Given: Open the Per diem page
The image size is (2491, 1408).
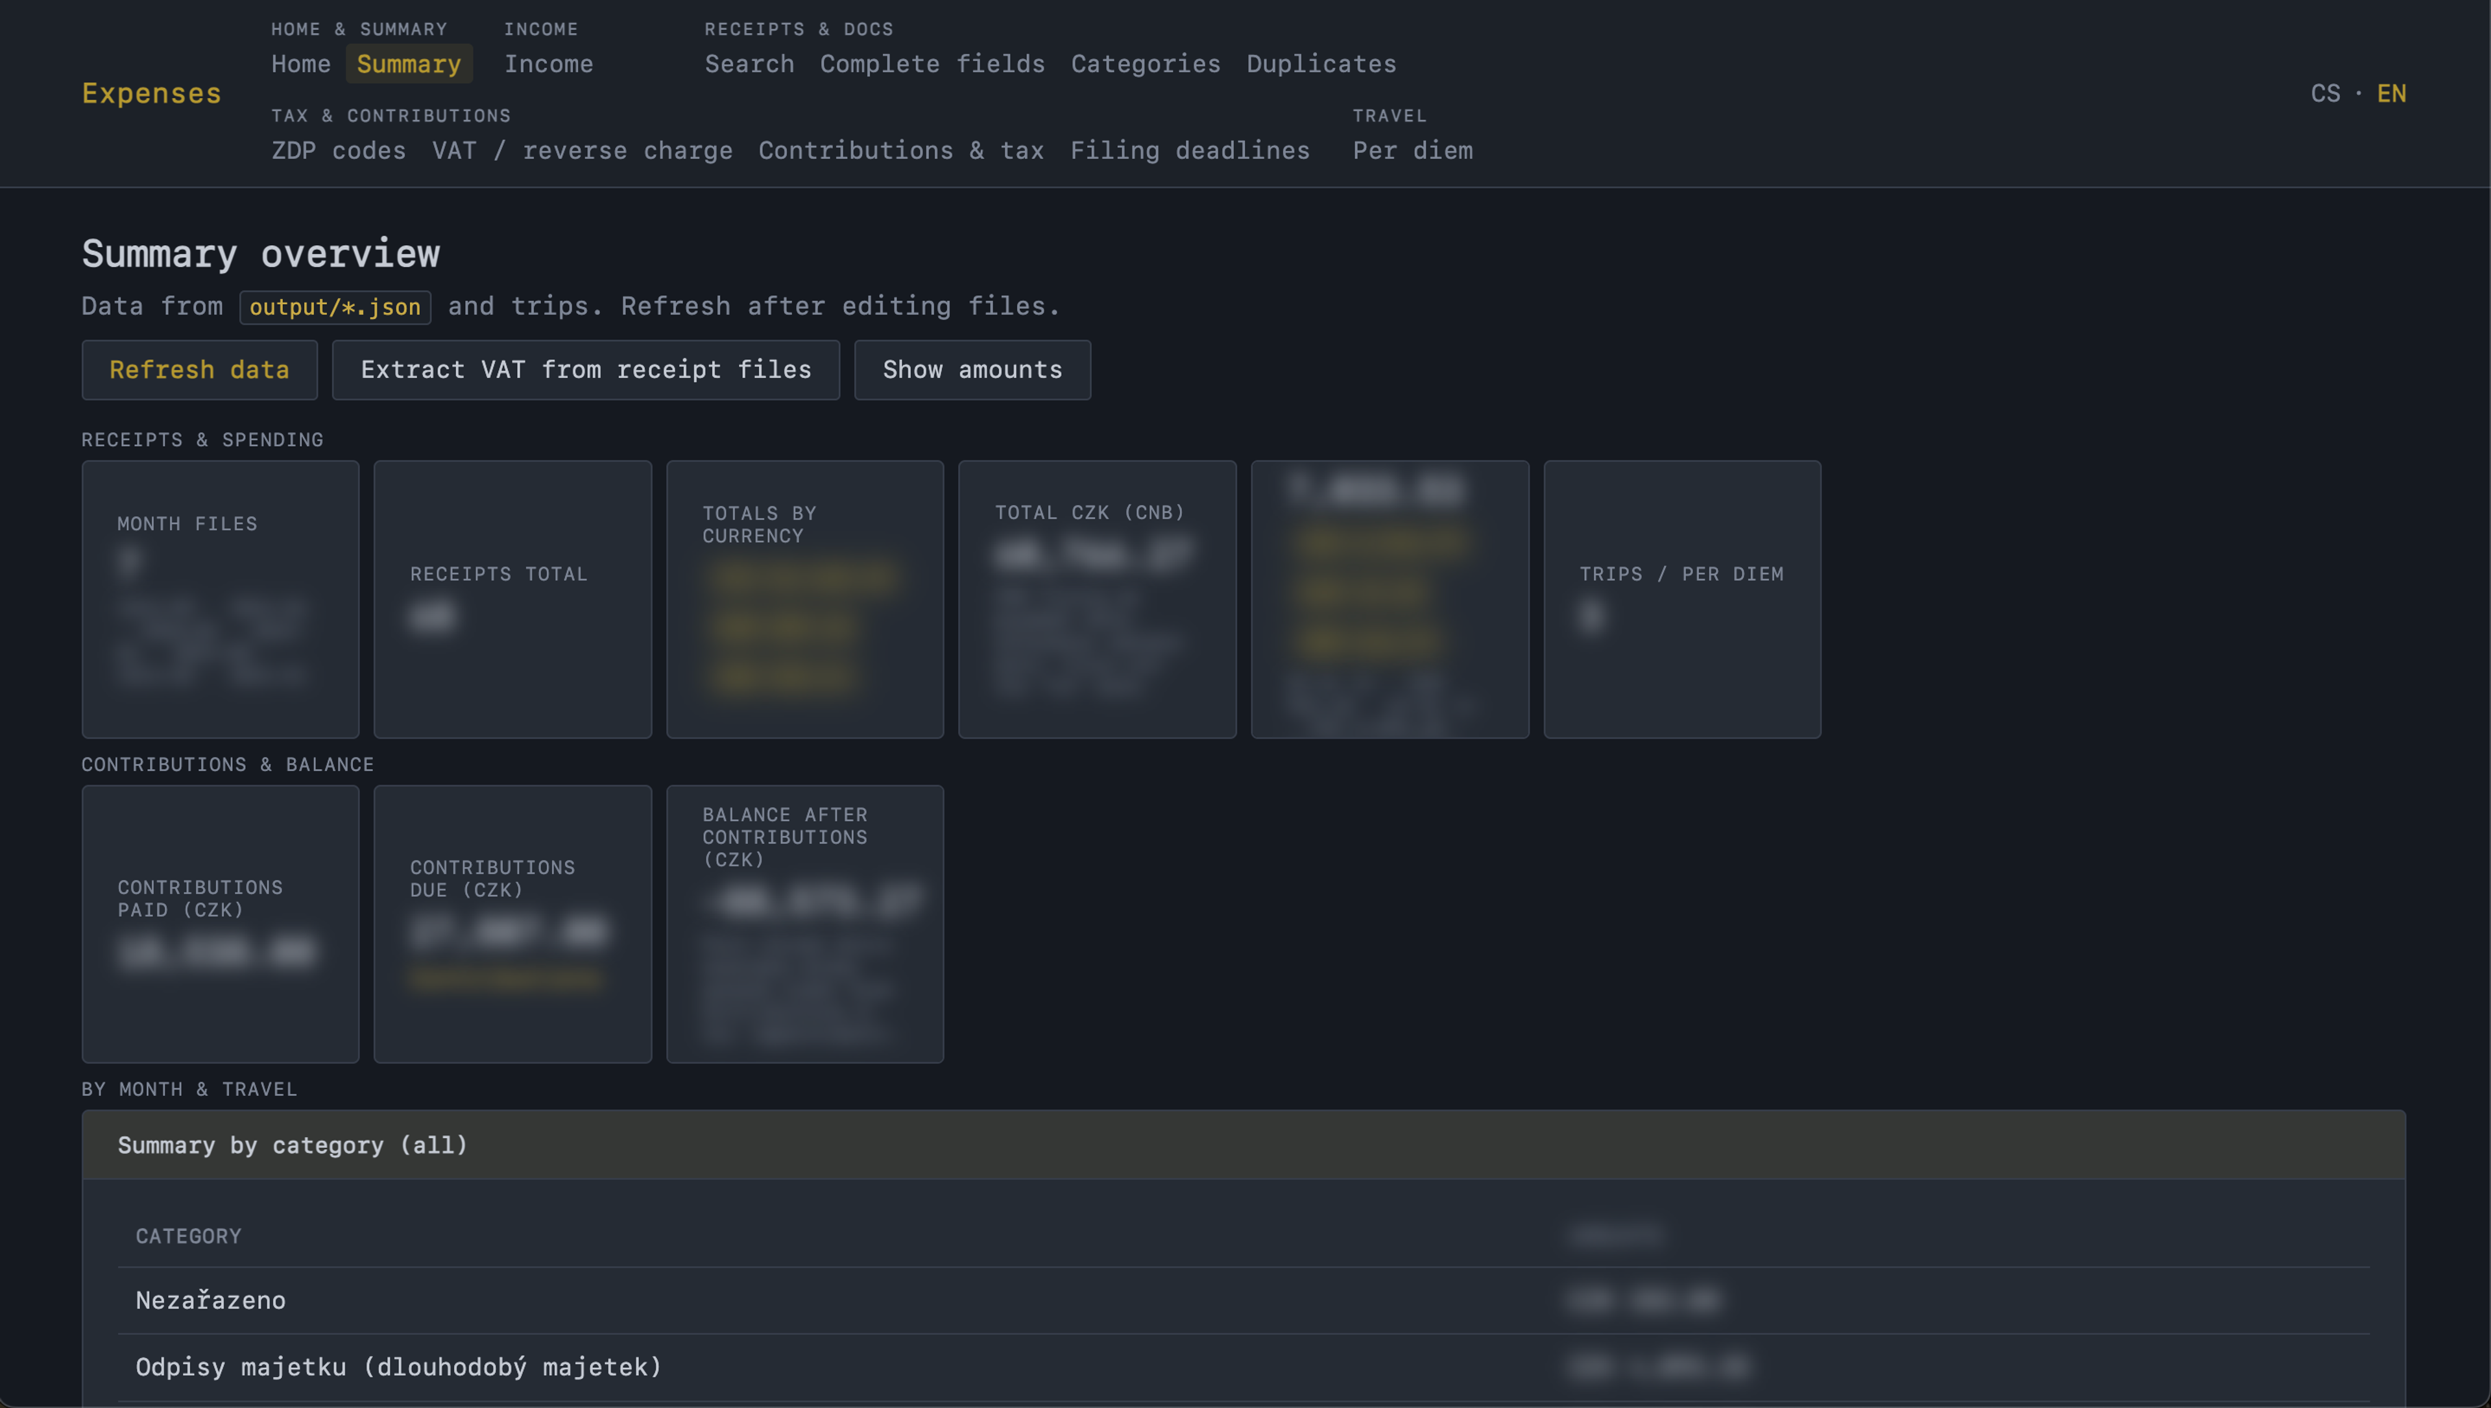Looking at the screenshot, I should (1413, 151).
